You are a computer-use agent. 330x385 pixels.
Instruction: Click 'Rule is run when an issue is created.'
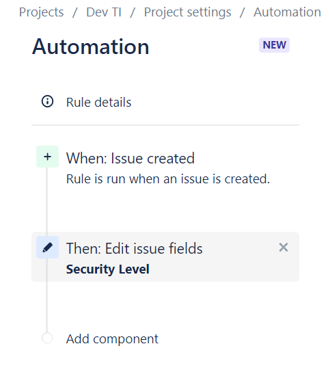coord(168,178)
